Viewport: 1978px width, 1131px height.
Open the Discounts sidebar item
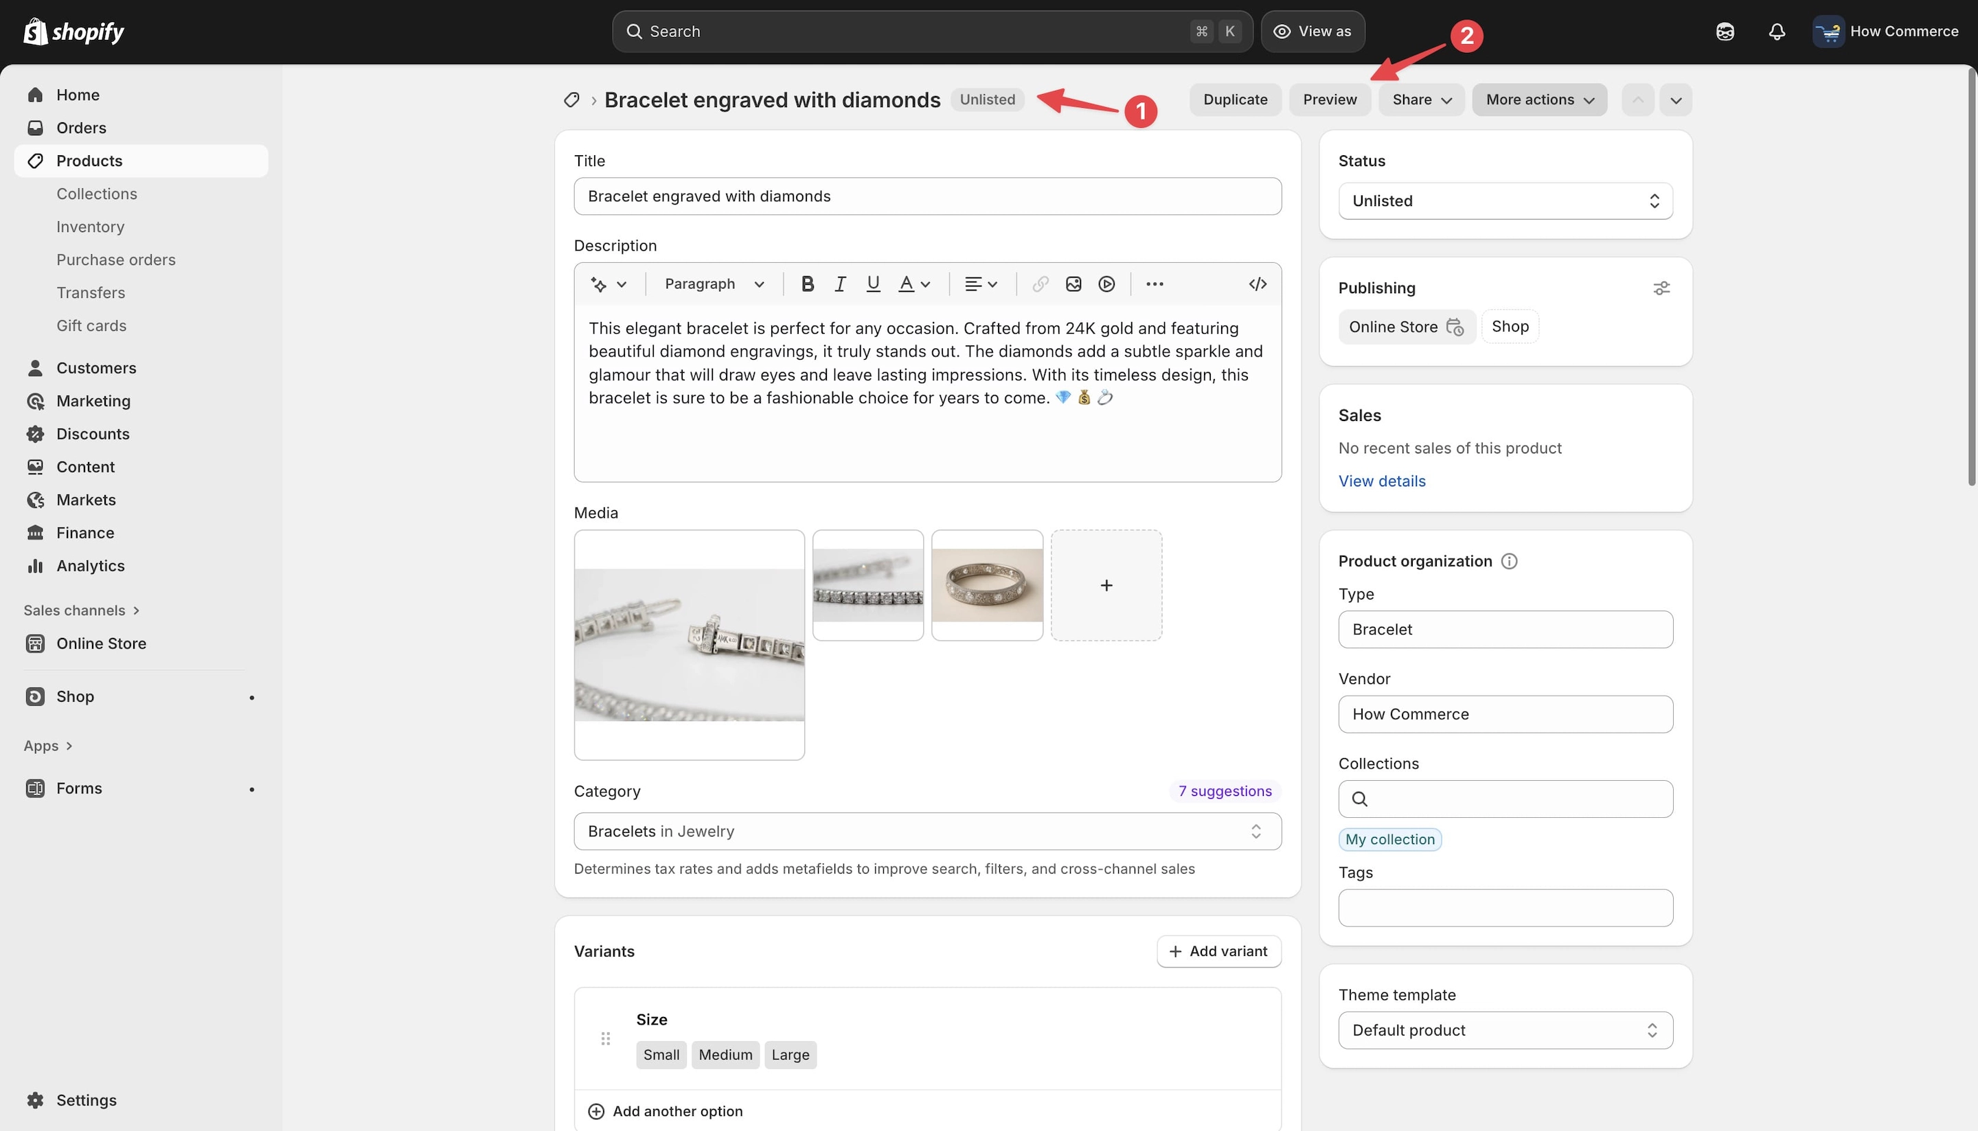pos(141,433)
